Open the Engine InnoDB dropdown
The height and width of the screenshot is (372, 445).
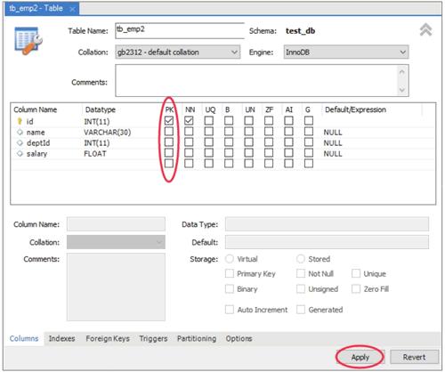346,52
